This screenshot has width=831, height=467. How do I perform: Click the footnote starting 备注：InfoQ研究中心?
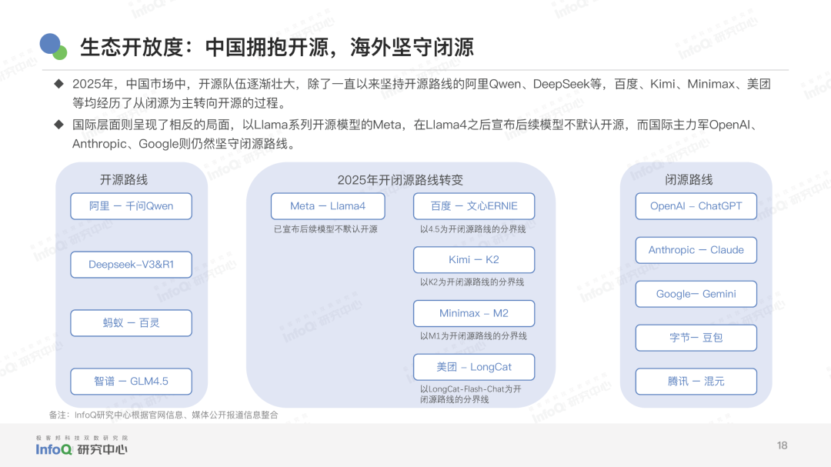[x=163, y=415]
